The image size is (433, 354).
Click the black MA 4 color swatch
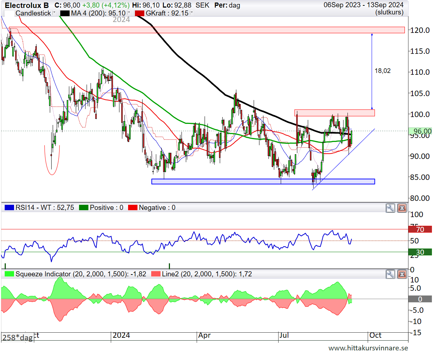coord(65,13)
